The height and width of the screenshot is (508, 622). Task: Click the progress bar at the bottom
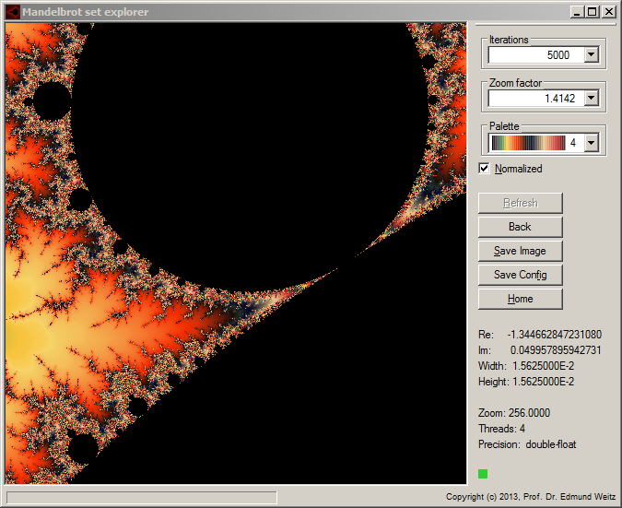click(142, 497)
